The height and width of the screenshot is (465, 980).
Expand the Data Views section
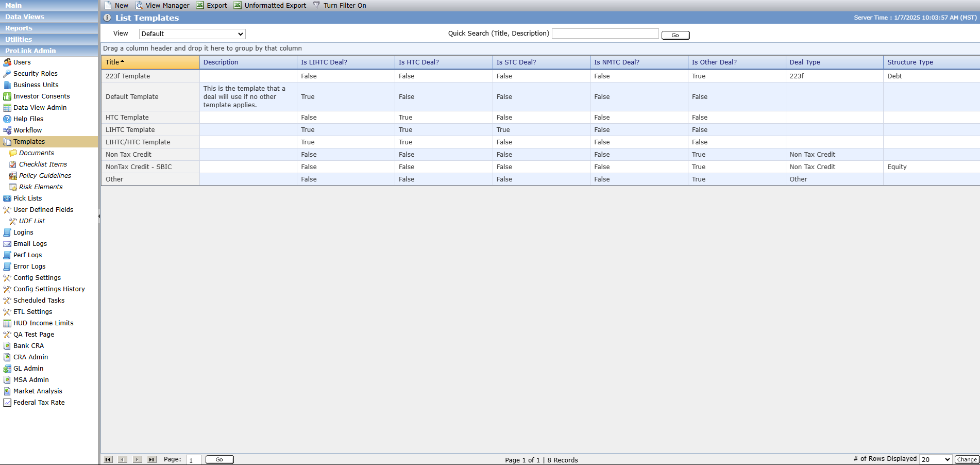point(49,16)
